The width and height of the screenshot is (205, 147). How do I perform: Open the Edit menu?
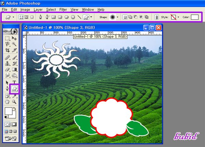(14, 10)
